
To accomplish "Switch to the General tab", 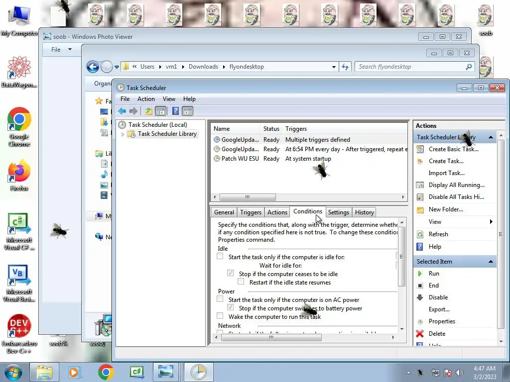I will click(224, 212).
